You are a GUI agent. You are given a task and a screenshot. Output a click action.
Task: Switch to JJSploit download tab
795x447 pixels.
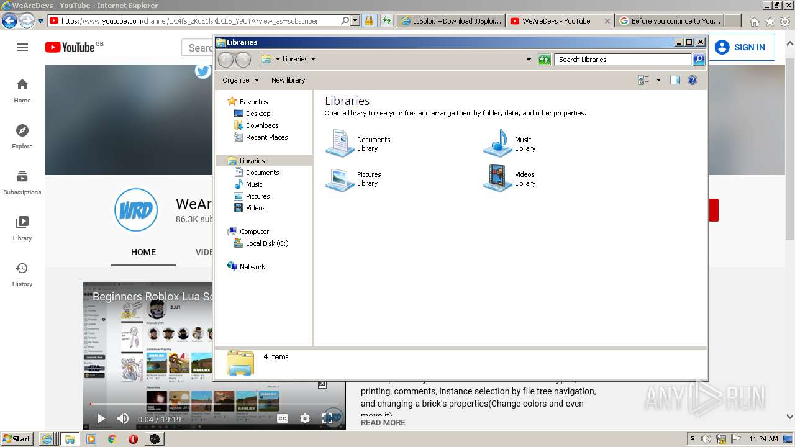[x=451, y=20]
